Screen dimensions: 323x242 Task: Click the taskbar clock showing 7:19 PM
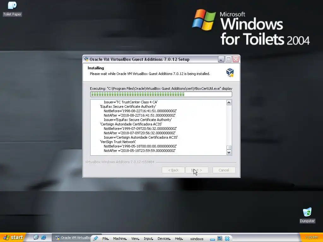(x=311, y=238)
